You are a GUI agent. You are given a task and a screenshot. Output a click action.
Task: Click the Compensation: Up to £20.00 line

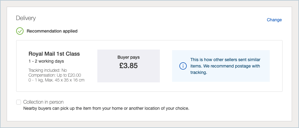tap(55, 75)
